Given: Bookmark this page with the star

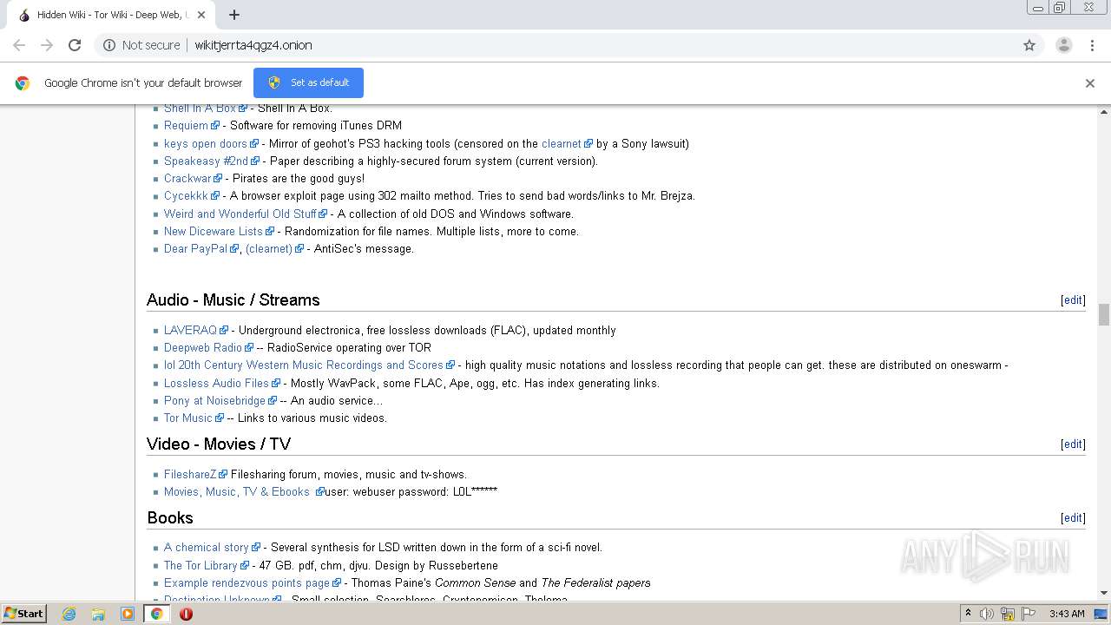Looking at the screenshot, I should [1029, 45].
